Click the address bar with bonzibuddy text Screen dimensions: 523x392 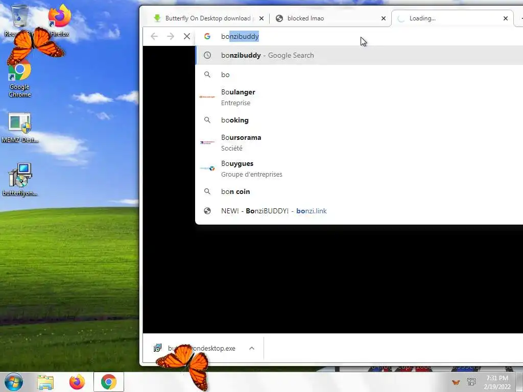(359, 36)
